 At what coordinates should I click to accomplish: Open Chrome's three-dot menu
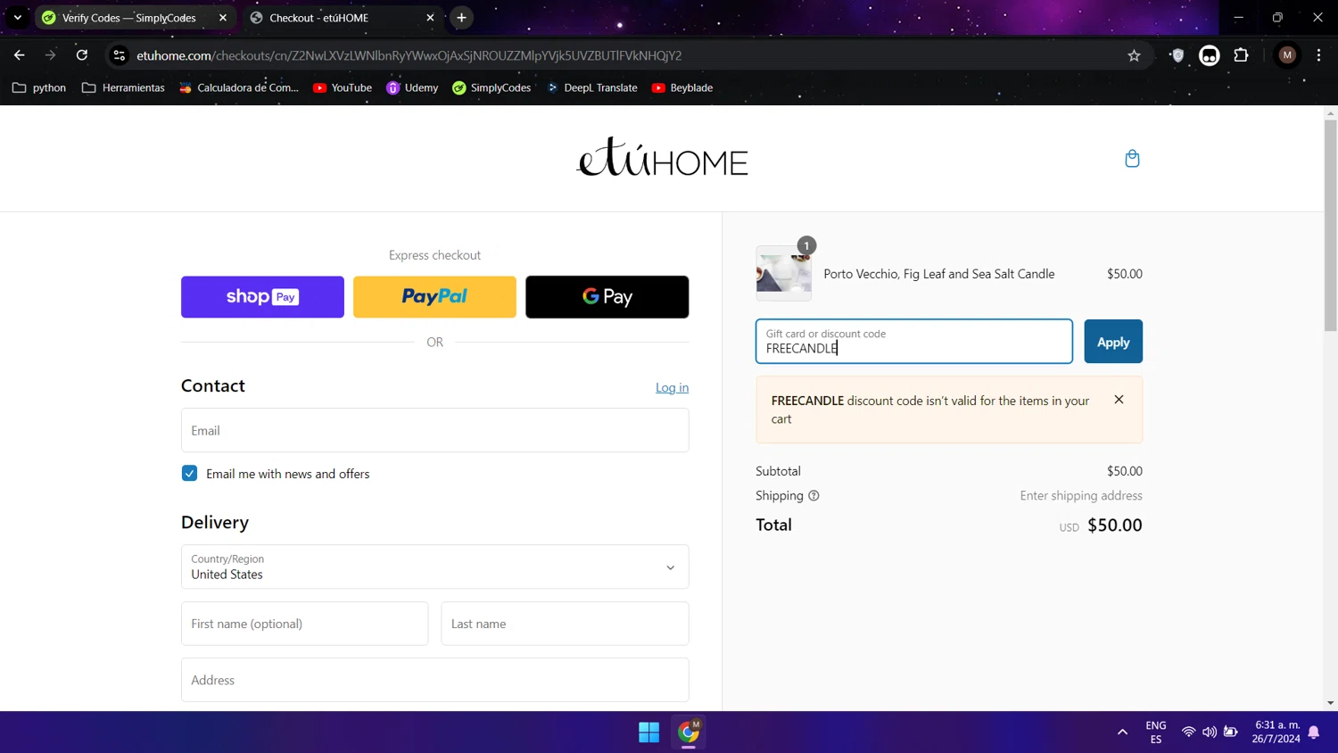point(1318,55)
